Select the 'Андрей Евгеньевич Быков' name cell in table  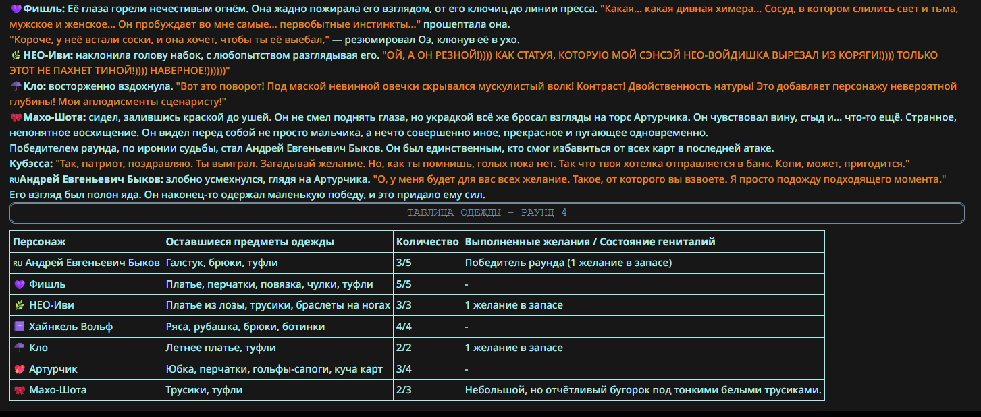click(86, 263)
